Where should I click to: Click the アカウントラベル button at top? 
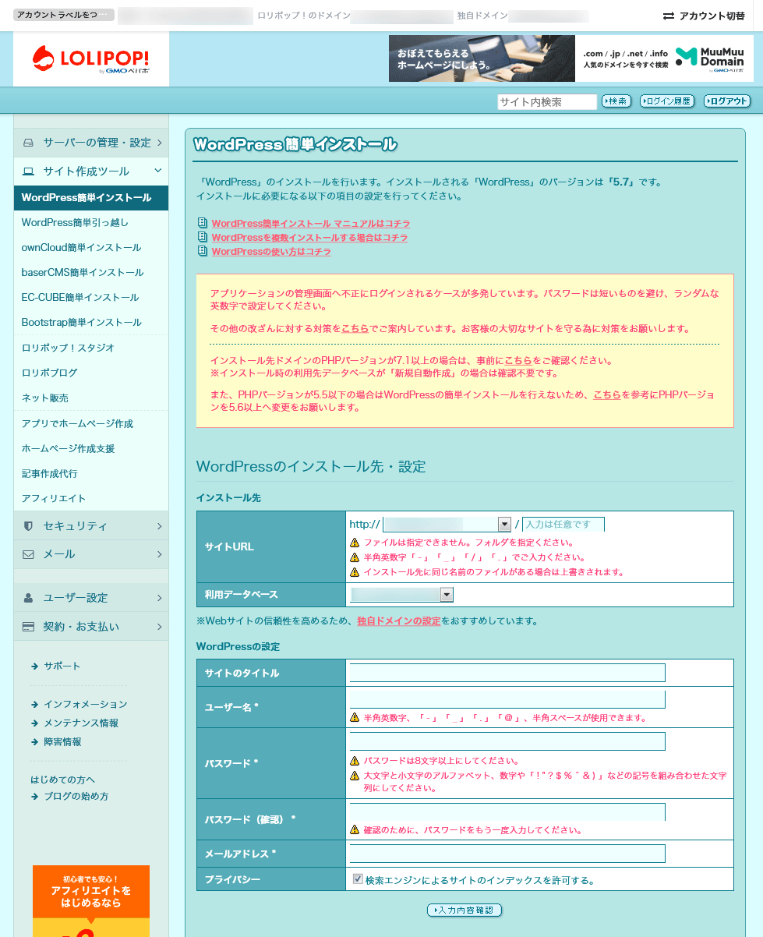point(64,15)
